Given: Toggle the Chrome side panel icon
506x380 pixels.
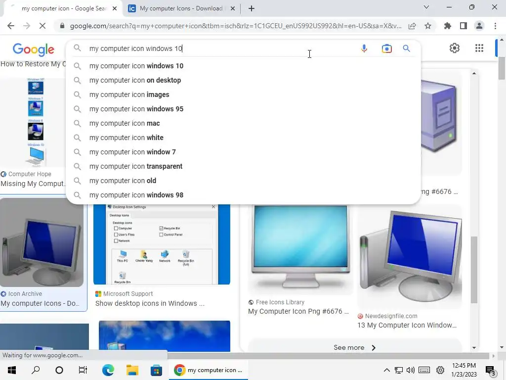Looking at the screenshot, I should tap(464, 26).
